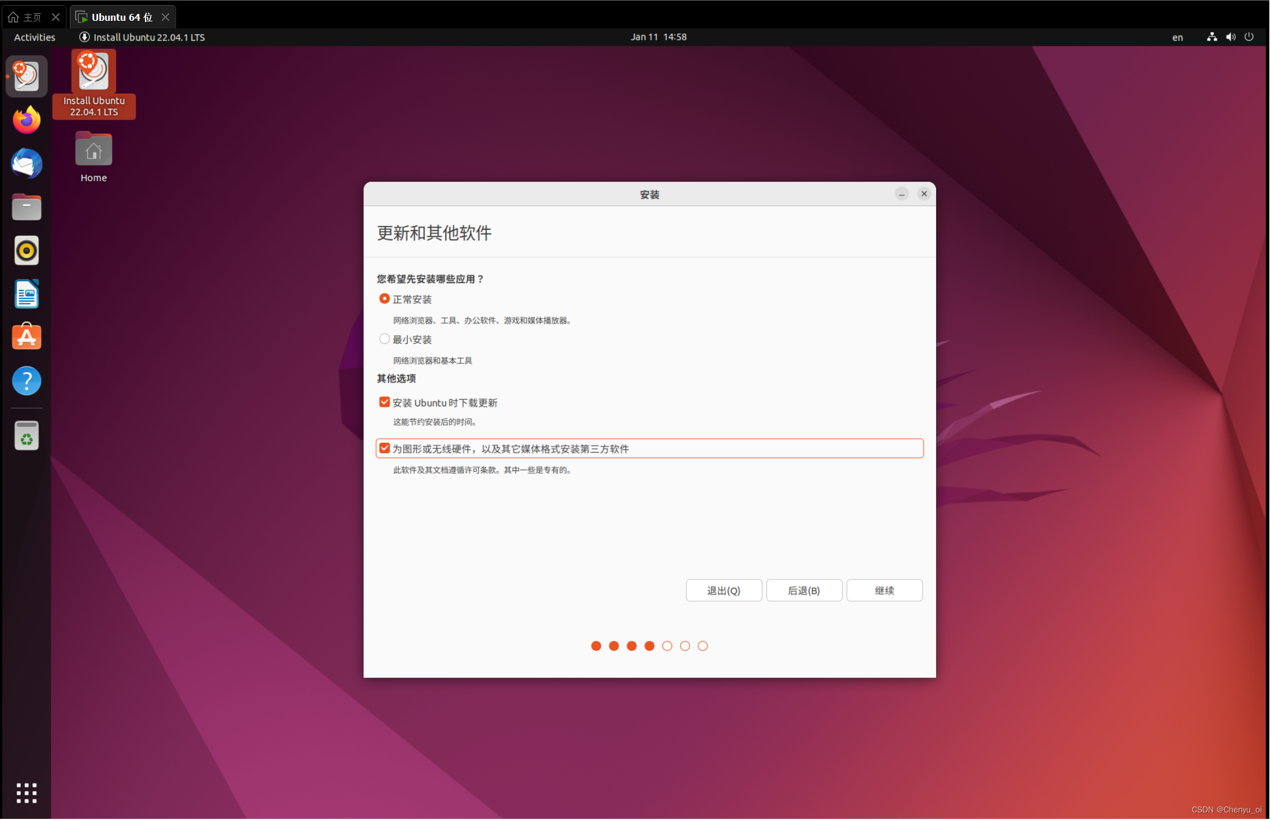The height and width of the screenshot is (820, 1271).
Task: Uncheck 安装 Ubuntu 时下载更新 checkbox
Action: 385,402
